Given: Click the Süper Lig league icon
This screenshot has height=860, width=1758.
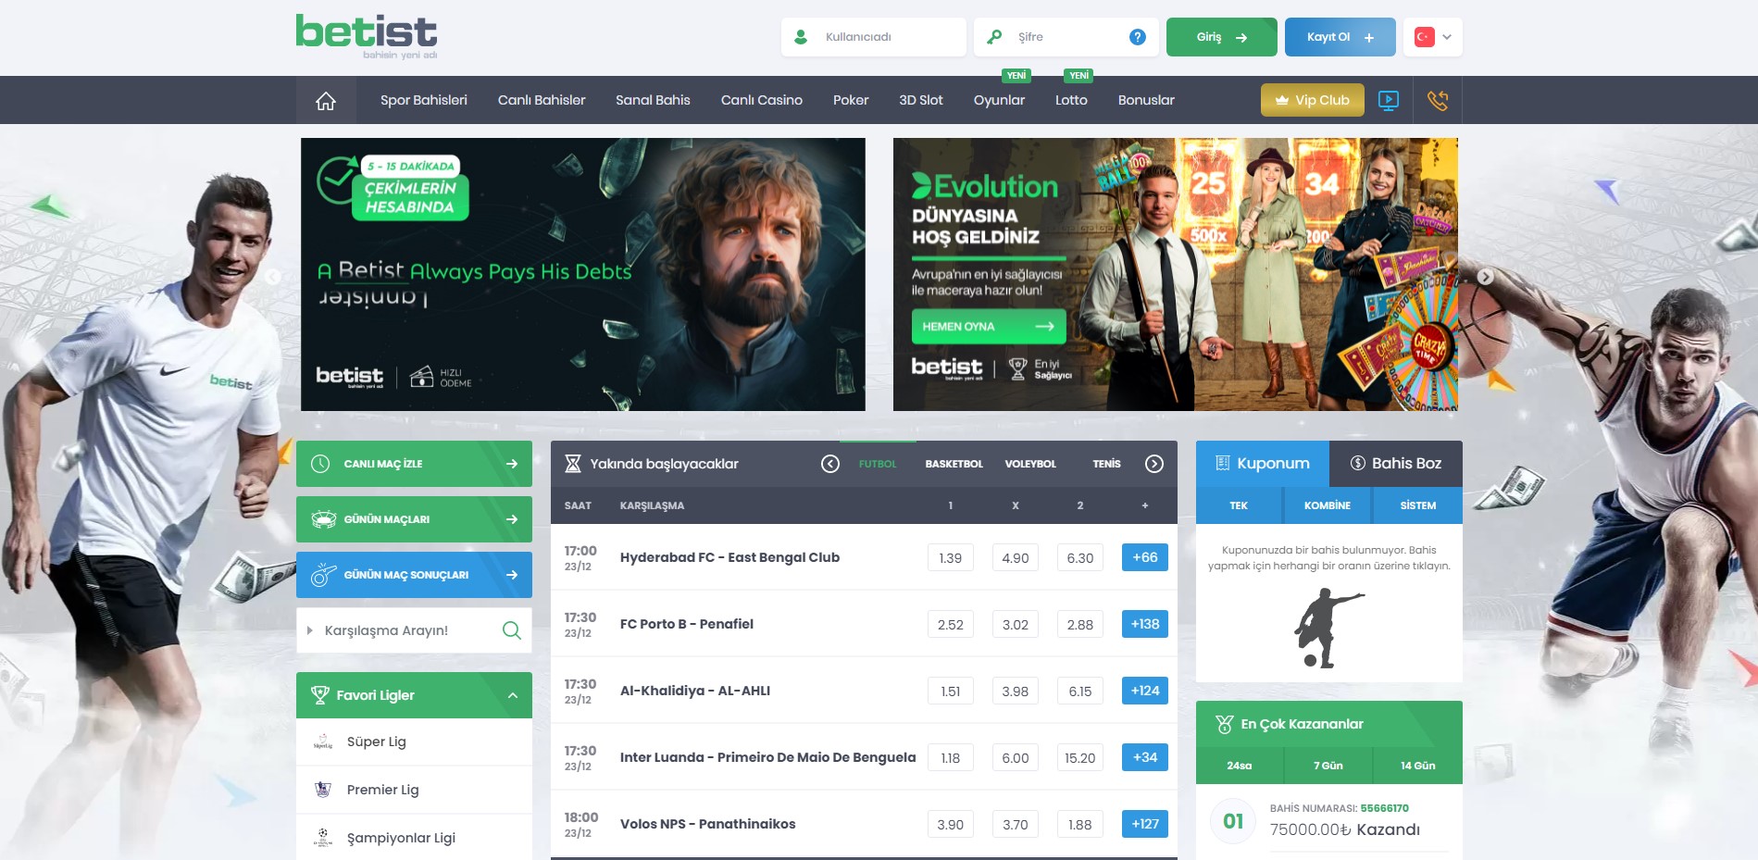Looking at the screenshot, I should (x=322, y=742).
